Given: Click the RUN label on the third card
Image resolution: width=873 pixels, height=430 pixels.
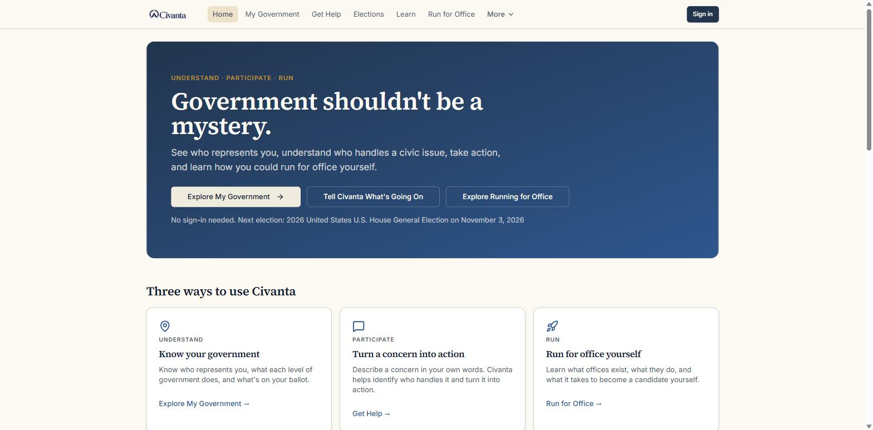Looking at the screenshot, I should pos(553,339).
